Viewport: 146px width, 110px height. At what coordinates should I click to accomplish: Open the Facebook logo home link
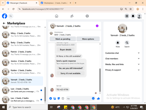pyautogui.click(x=4, y=16)
